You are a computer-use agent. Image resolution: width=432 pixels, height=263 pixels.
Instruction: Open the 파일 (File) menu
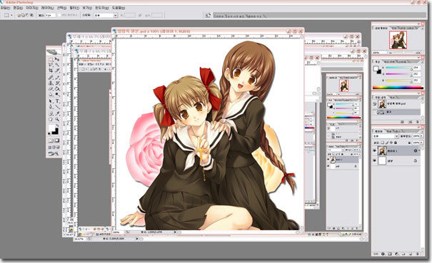pos(5,8)
